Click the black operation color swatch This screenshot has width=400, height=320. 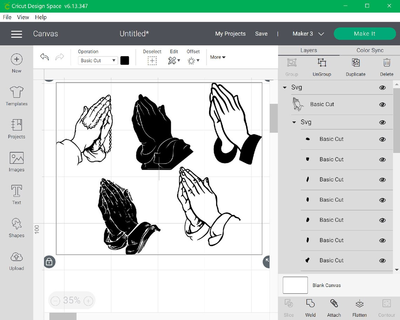point(125,60)
